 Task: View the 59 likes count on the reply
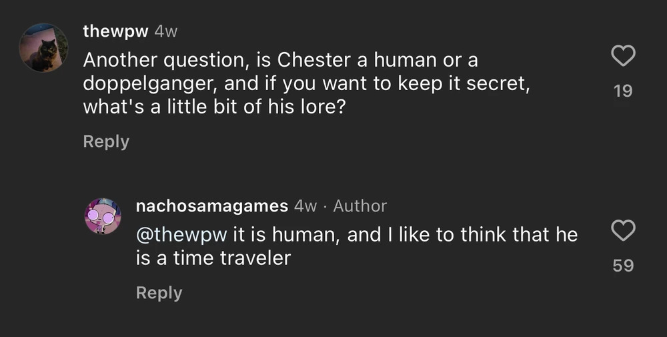point(622,266)
